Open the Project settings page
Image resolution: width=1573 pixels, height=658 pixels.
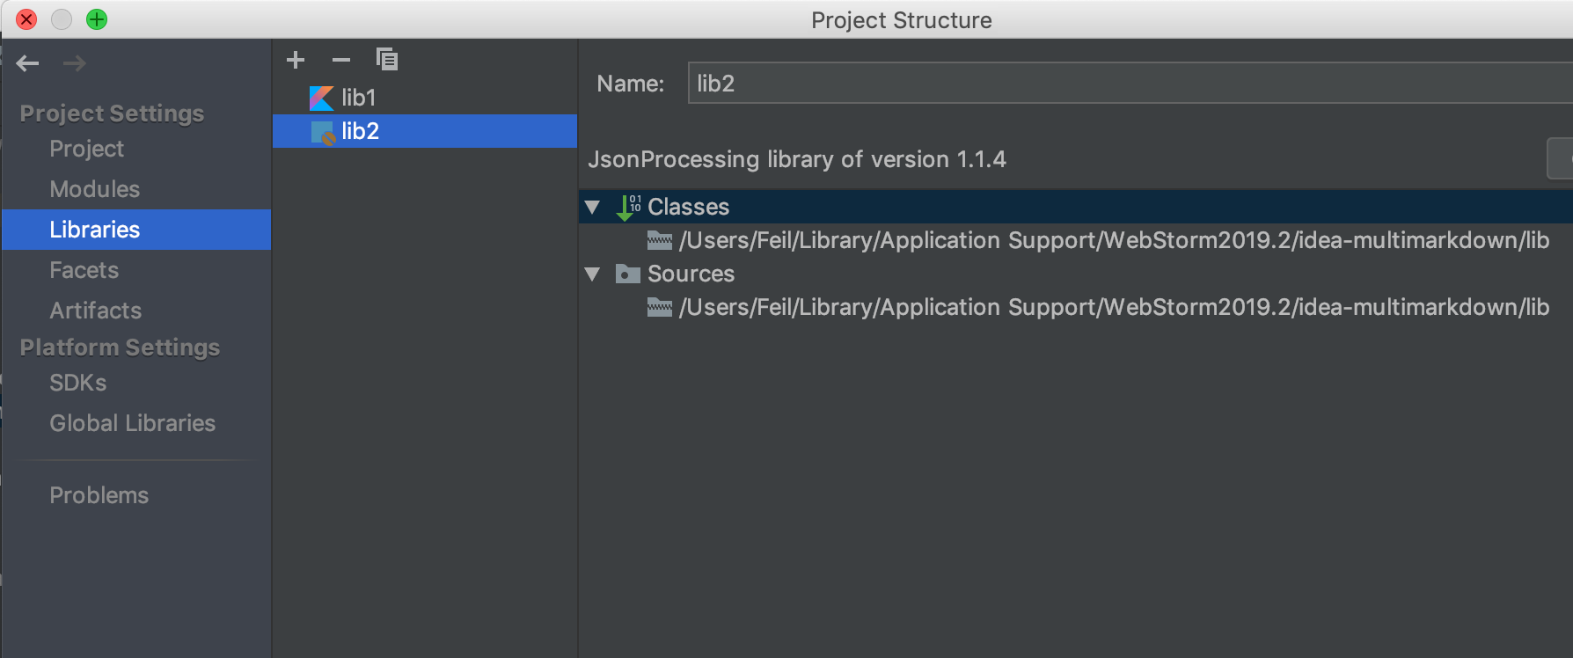pyautogui.click(x=86, y=149)
